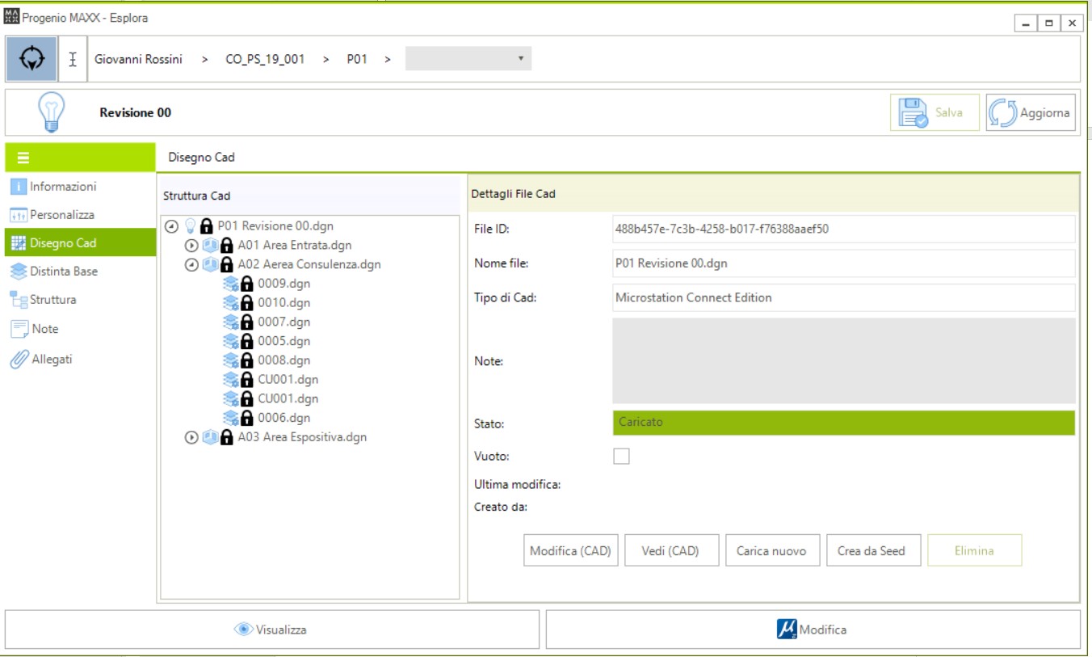
Task: Expand the A01 Area Entrata.dgn node
Action: (x=191, y=245)
